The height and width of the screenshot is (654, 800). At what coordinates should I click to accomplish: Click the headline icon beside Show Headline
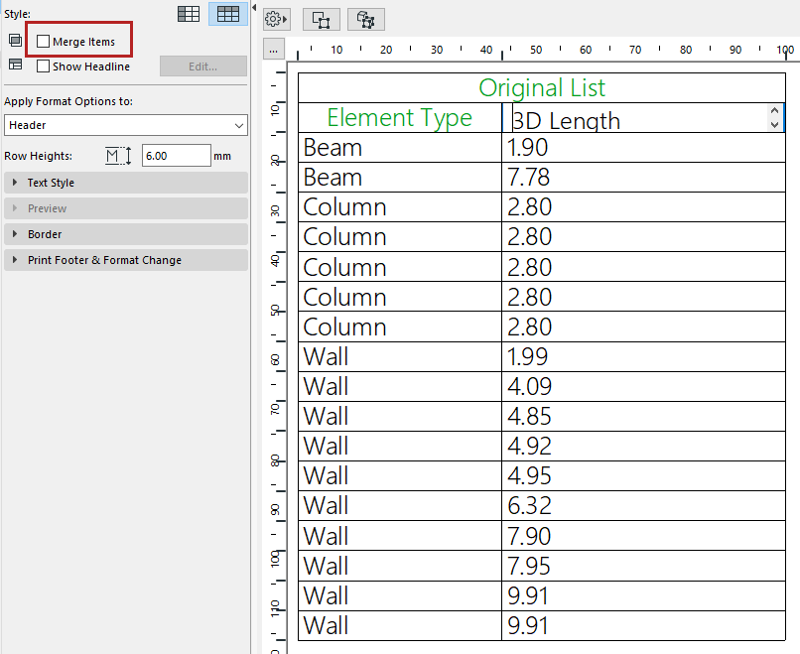click(15, 65)
